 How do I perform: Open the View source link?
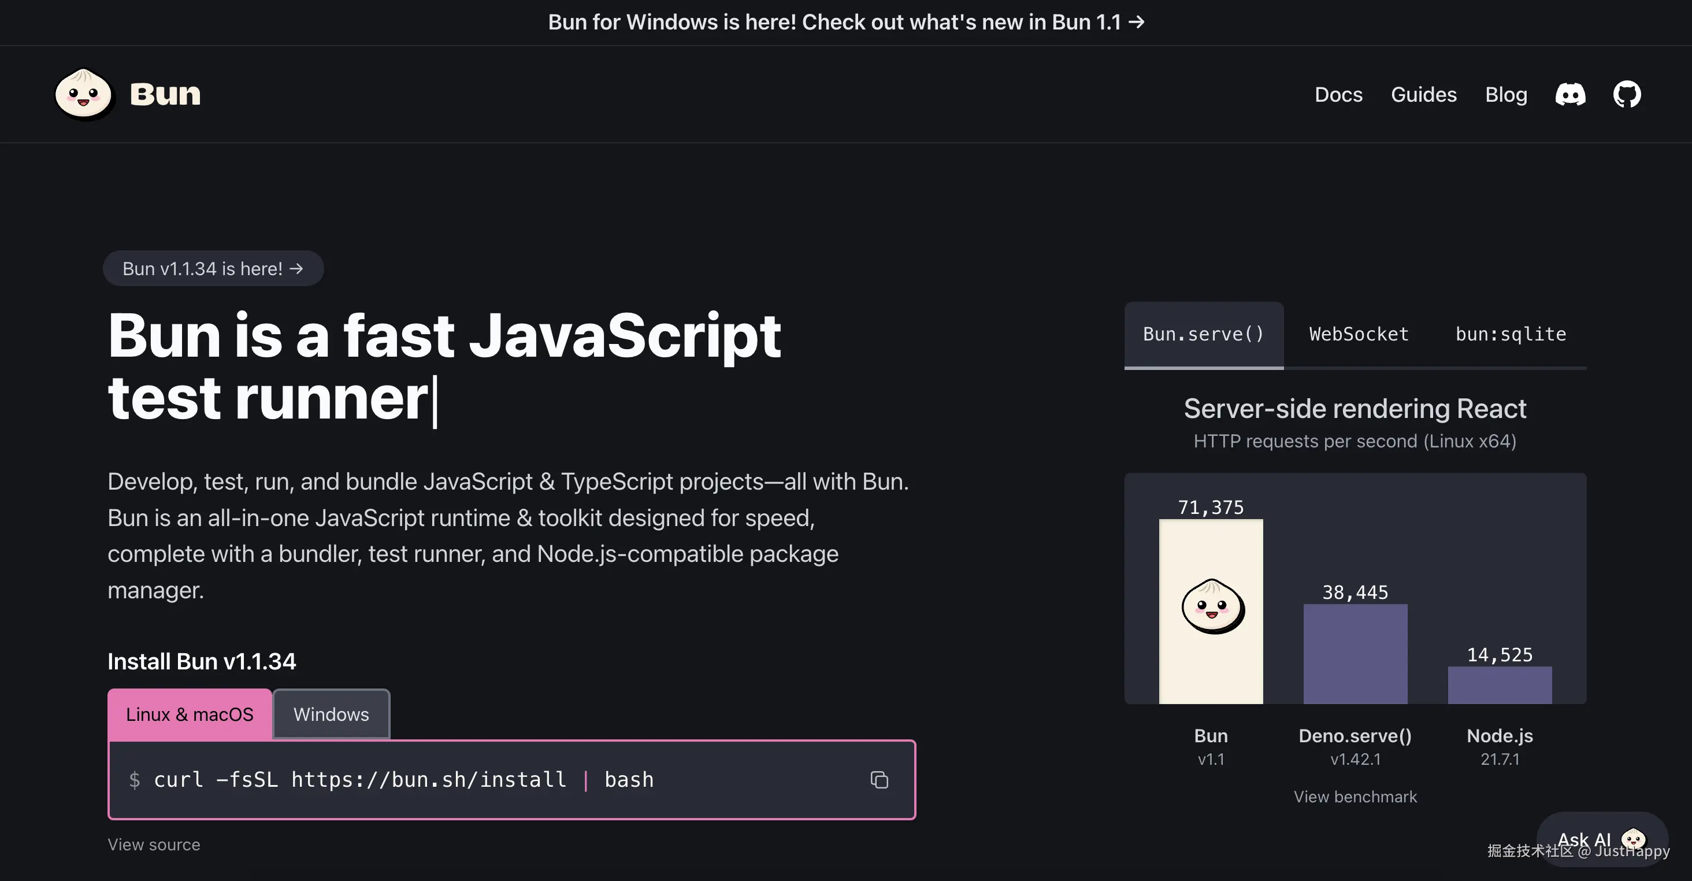coord(154,845)
